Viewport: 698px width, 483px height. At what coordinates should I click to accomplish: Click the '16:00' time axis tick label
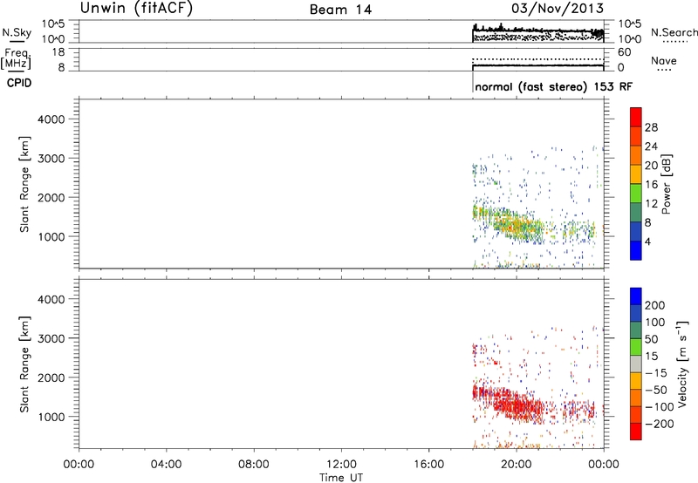click(x=428, y=465)
